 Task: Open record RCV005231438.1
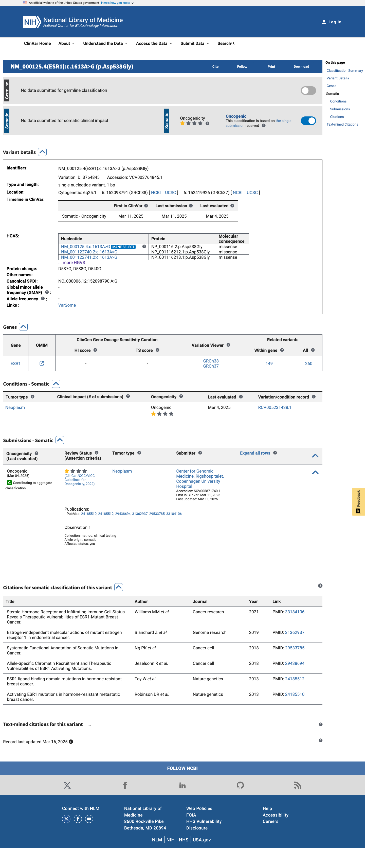275,407
